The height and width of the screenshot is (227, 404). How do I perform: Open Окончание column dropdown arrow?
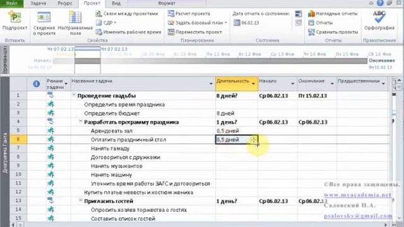(332, 84)
